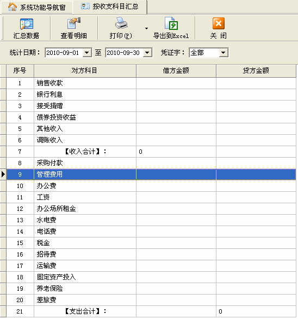Screen dimensions: 298x319
Task: Select the 按收支科目汇总 tab
Action: pyautogui.click(x=110, y=7)
